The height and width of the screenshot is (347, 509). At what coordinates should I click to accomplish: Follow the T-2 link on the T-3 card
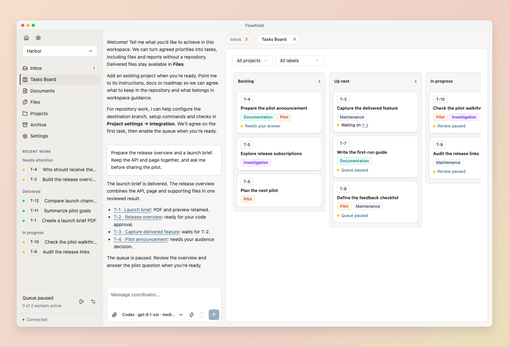coord(365,125)
